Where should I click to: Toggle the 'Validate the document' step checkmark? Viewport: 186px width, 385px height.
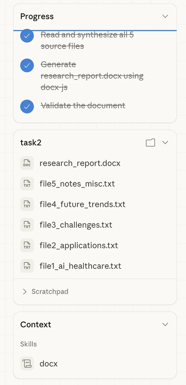click(x=27, y=106)
